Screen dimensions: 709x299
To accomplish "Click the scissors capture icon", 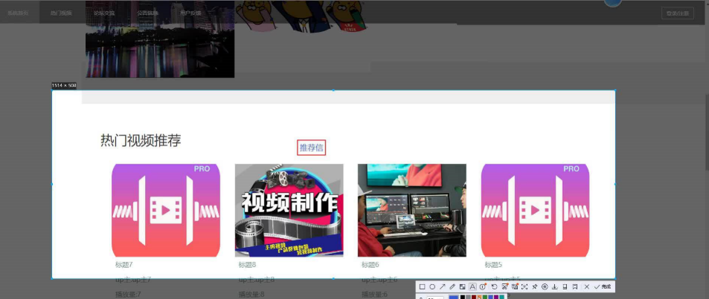I will 504,287.
